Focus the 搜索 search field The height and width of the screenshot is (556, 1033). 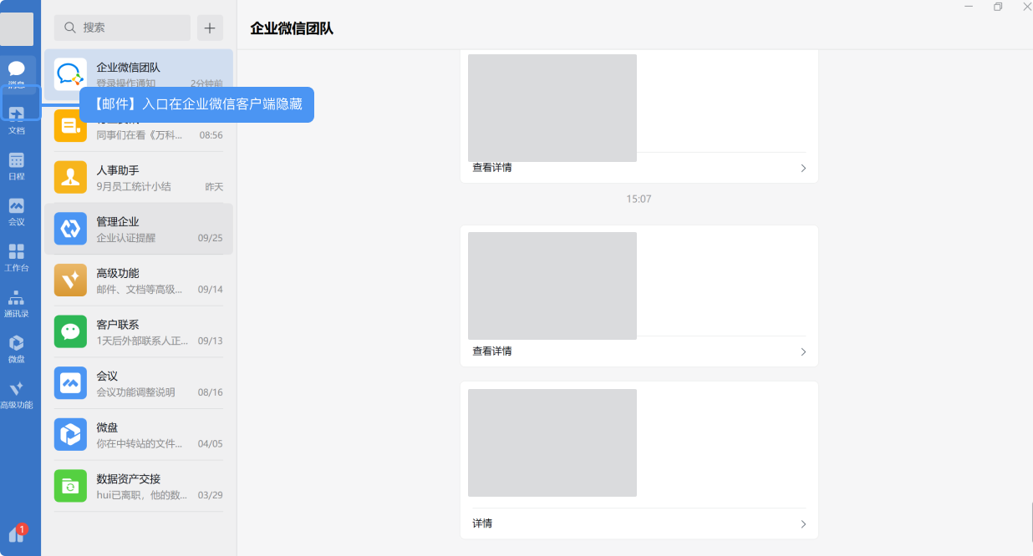point(122,28)
